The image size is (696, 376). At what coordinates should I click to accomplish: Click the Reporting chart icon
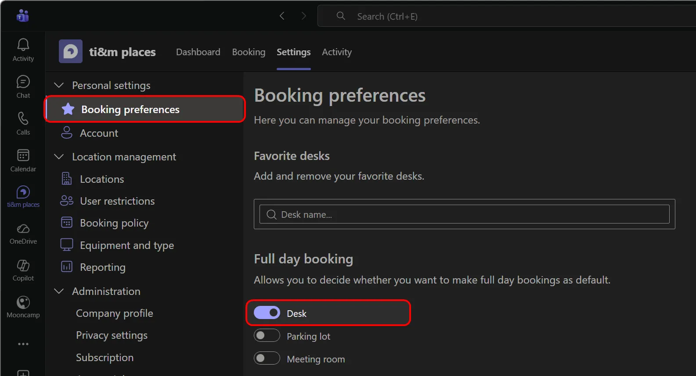tap(67, 267)
